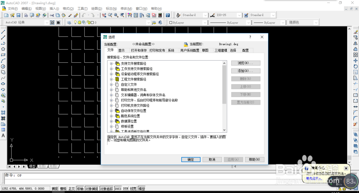Open the AutoCAD 经典 workspace dropdown
359x193 pixels.
[47, 23]
